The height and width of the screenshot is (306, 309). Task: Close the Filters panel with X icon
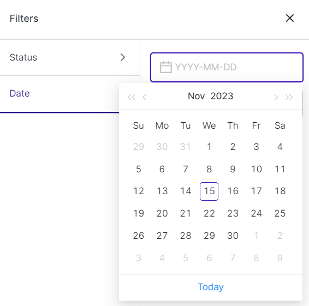290,18
